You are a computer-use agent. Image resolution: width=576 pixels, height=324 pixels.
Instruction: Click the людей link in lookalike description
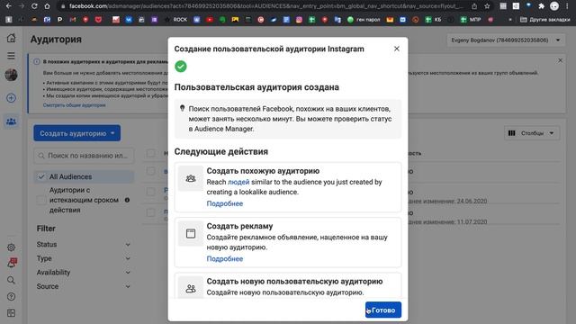(238, 182)
